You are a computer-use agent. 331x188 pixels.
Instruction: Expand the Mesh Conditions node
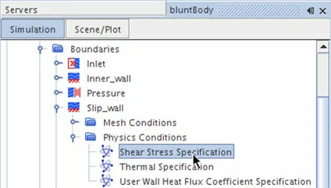pos(73,122)
